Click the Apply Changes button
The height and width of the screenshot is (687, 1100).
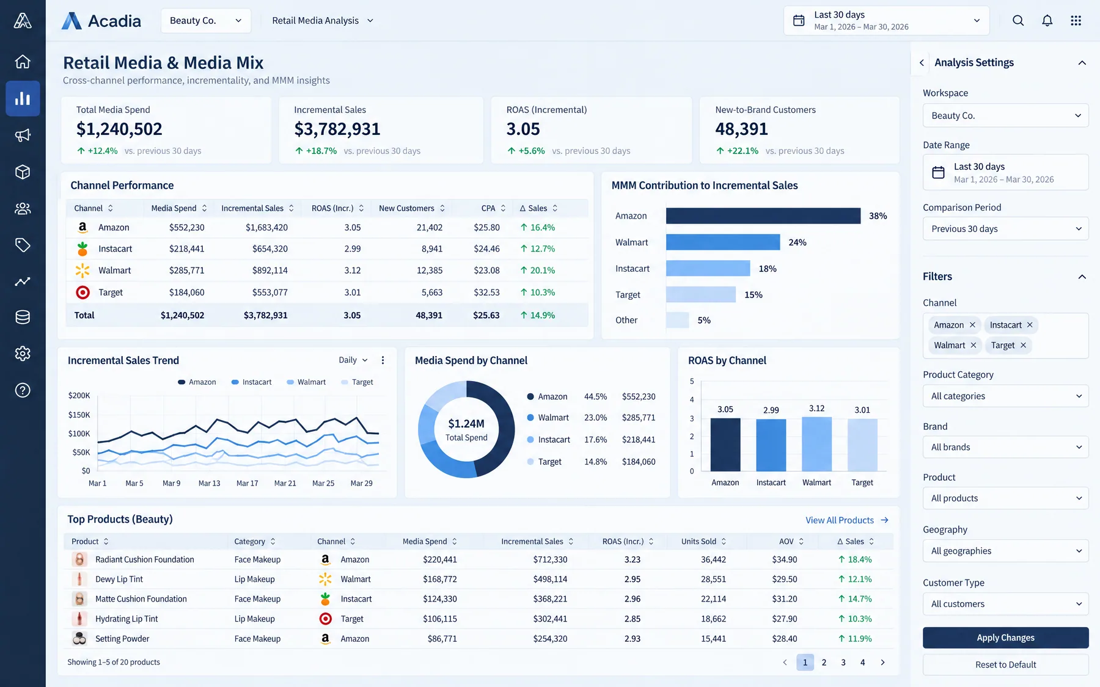pos(1006,638)
